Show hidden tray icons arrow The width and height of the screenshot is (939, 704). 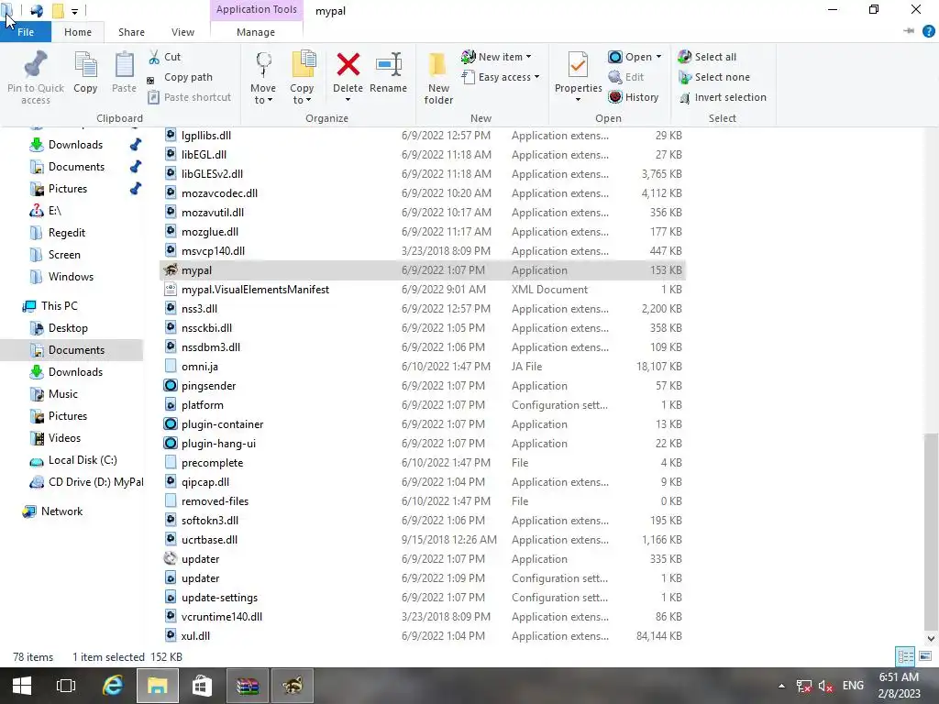(x=781, y=686)
